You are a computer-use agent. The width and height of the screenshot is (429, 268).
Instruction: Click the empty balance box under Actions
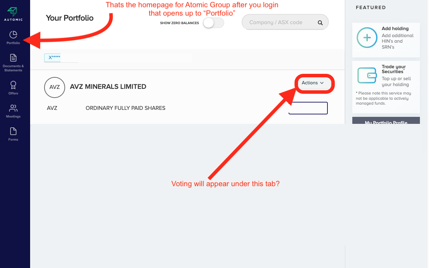point(308,108)
